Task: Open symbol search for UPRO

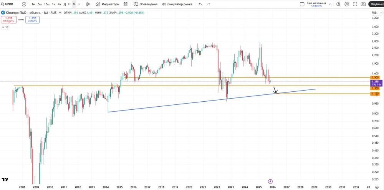Action: [x=8, y=4]
